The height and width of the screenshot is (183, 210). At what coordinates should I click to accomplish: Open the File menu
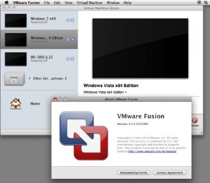point(47,3)
